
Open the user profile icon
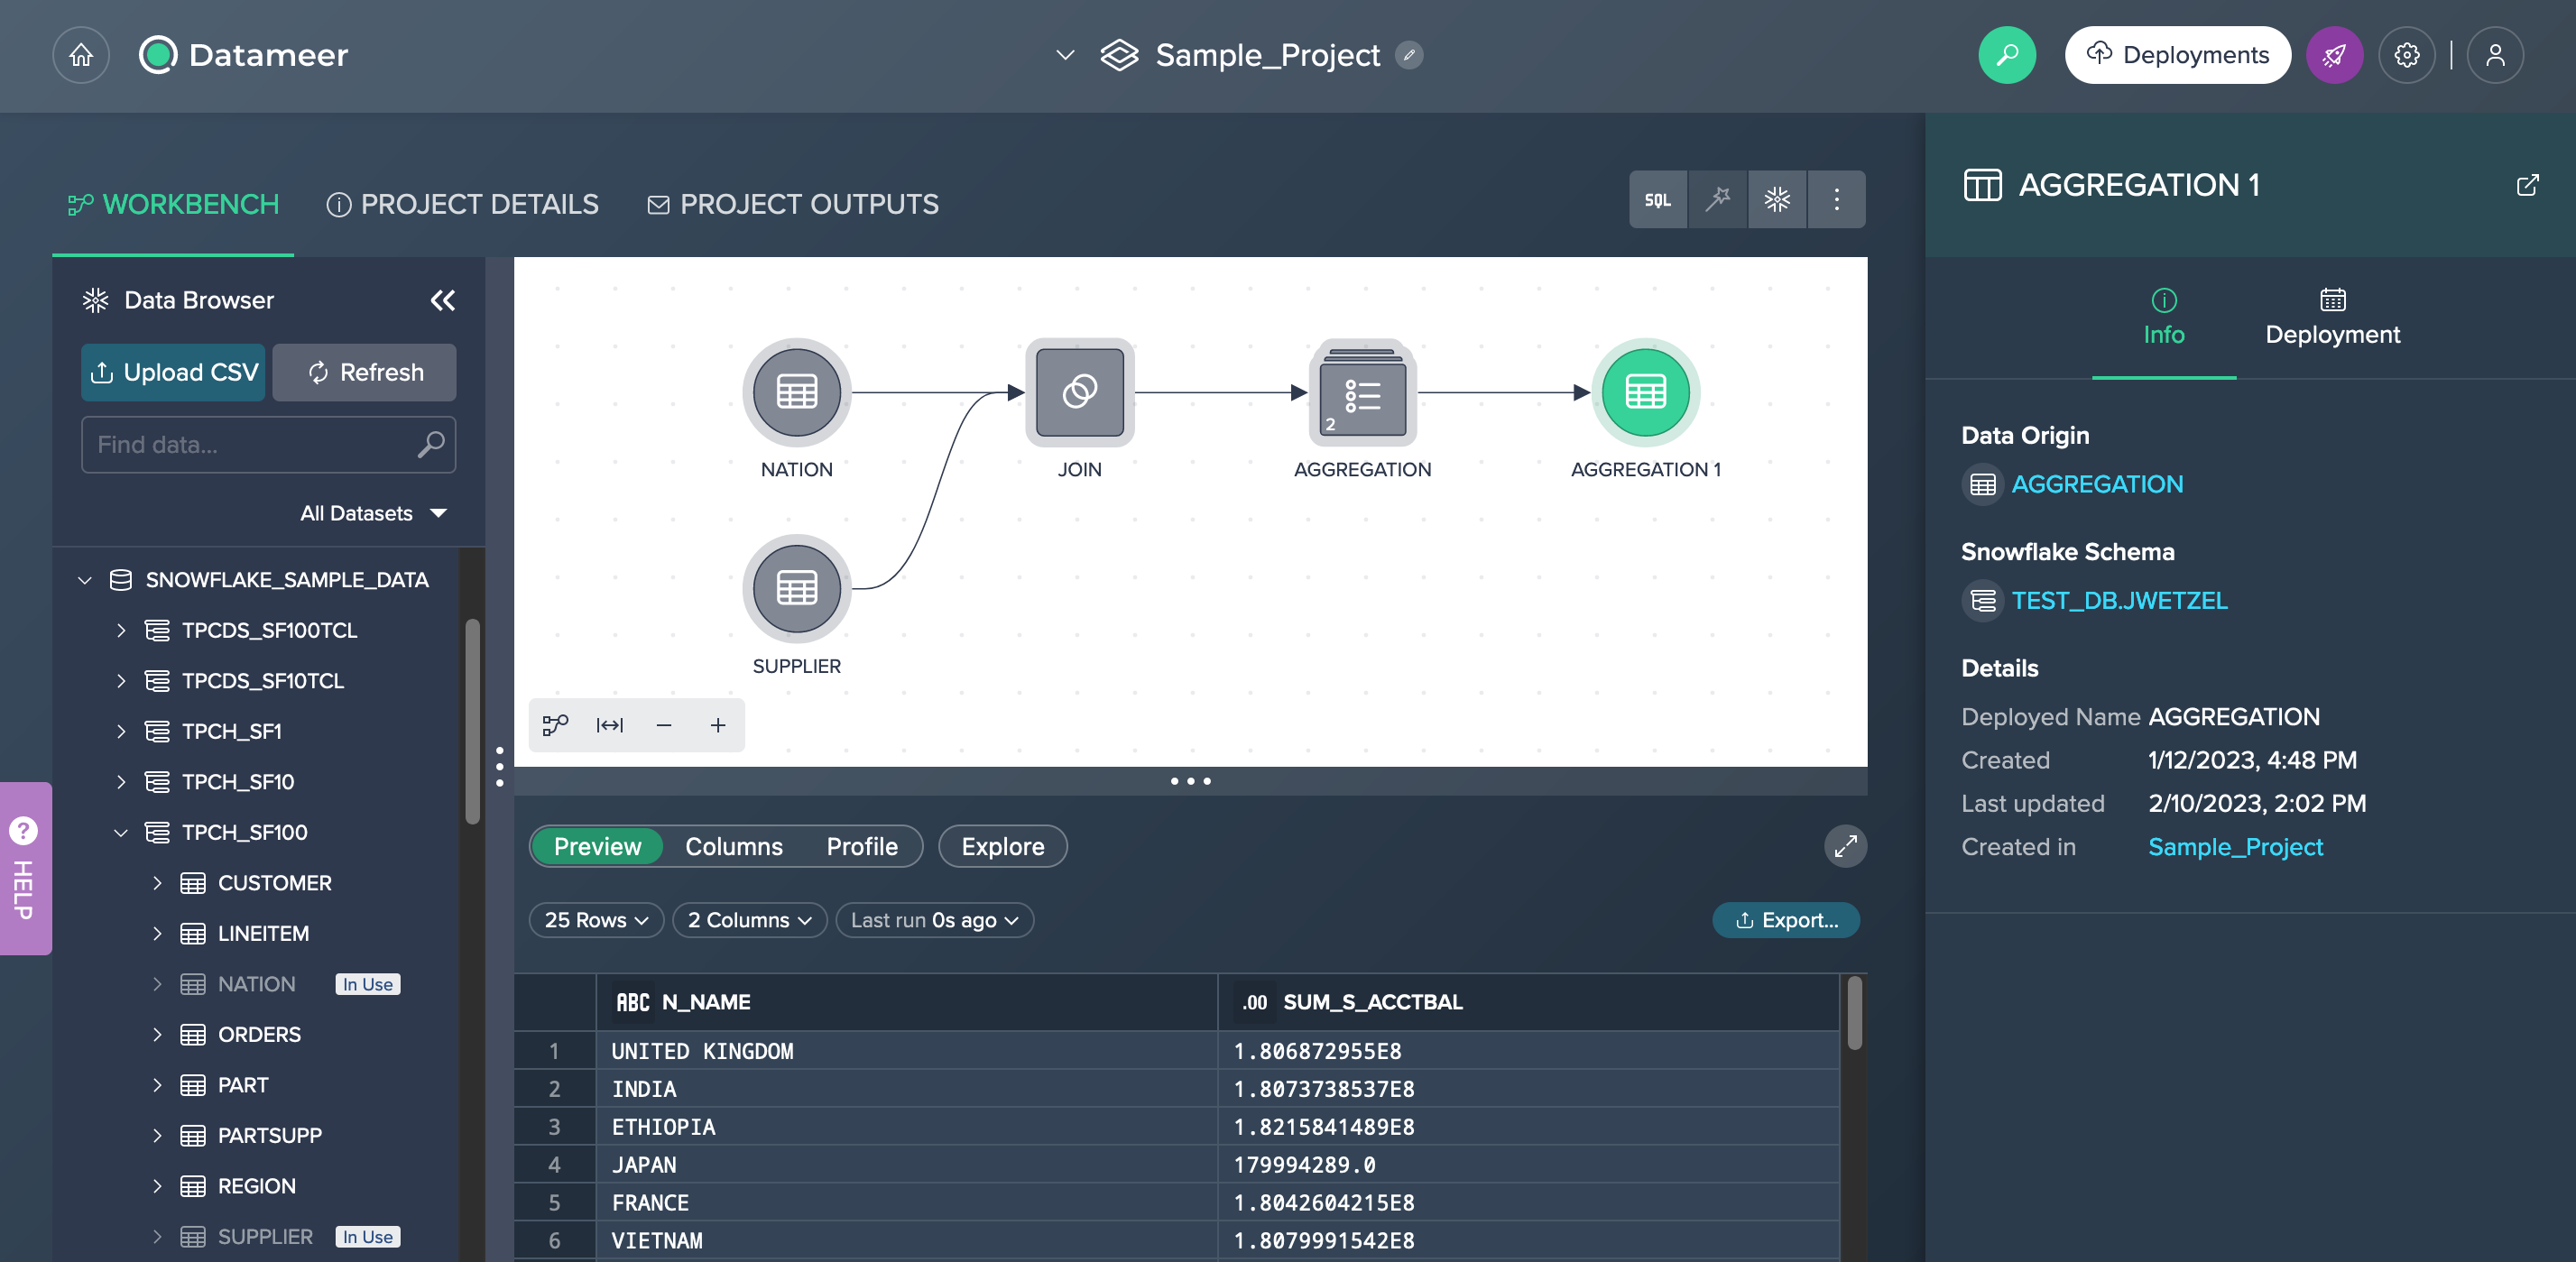pyautogui.click(x=2495, y=55)
